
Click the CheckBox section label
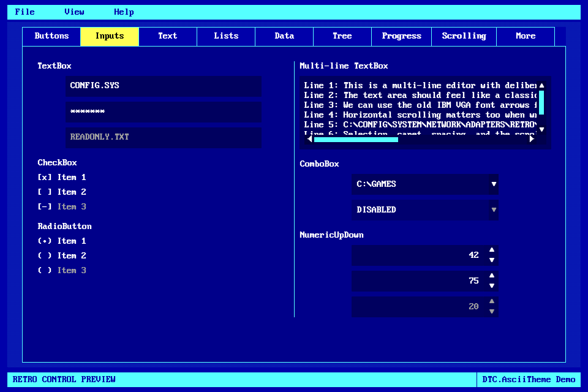click(x=57, y=163)
